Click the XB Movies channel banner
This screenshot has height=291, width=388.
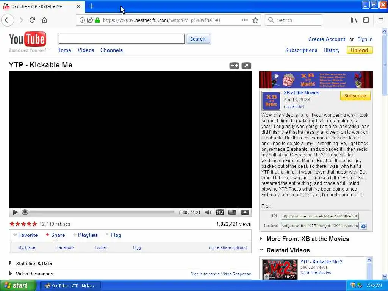point(316,80)
